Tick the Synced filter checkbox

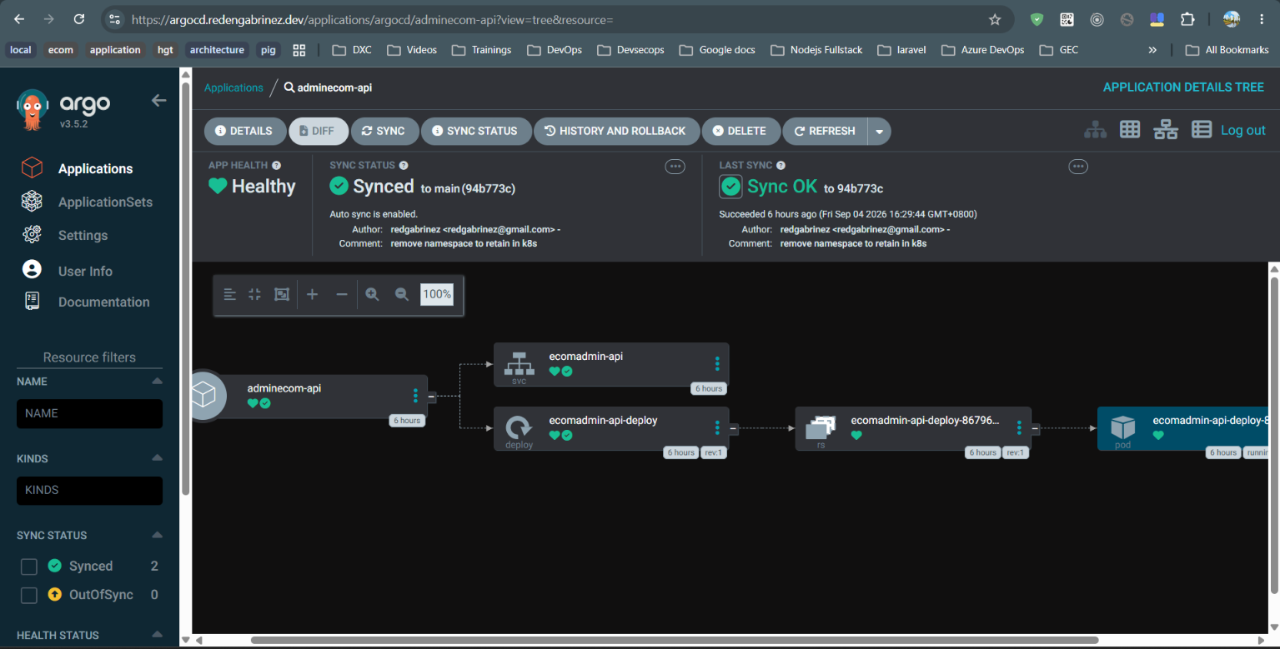[x=29, y=567]
